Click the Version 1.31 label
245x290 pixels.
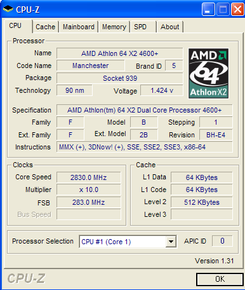(214, 261)
